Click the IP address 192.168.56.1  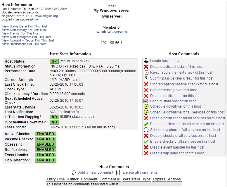click(x=112, y=43)
